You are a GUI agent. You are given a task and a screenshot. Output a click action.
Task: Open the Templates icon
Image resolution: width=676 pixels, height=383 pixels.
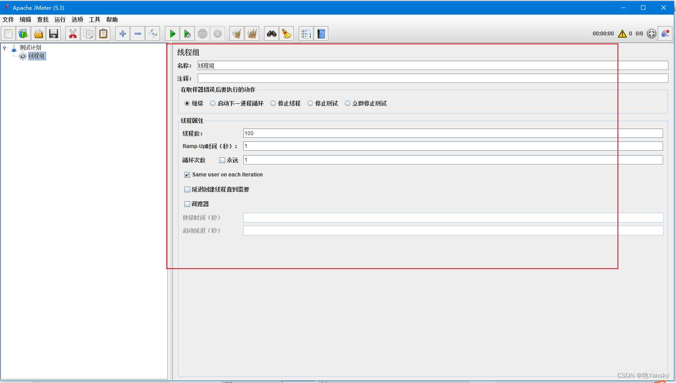(23, 34)
